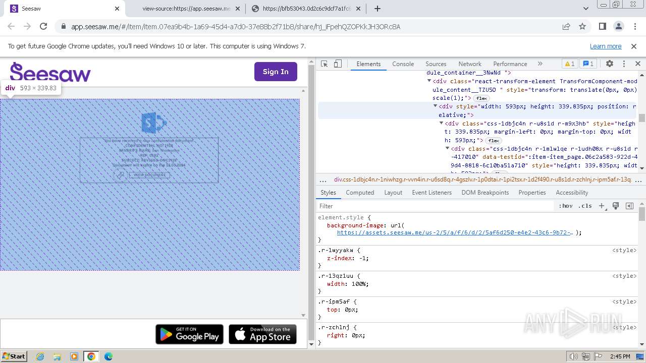Toggle the Chrome side panel
Viewport: 646px width, 363px height.
click(602, 26)
